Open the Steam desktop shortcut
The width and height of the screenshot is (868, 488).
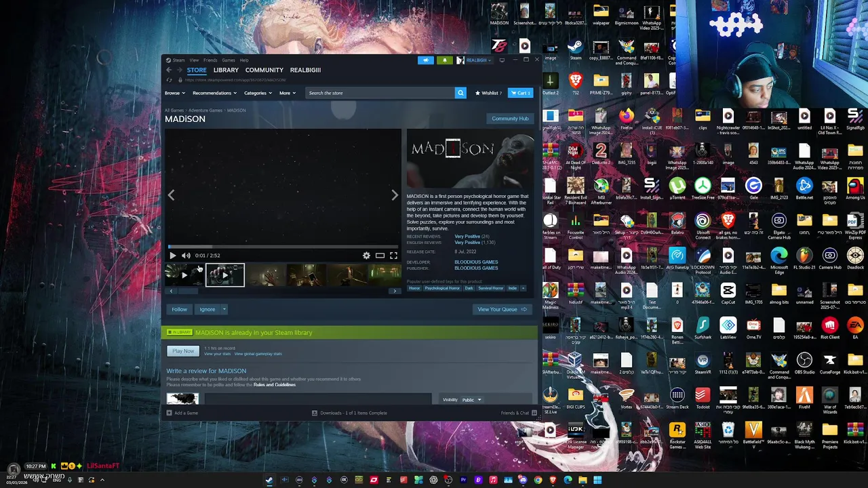pyautogui.click(x=575, y=49)
